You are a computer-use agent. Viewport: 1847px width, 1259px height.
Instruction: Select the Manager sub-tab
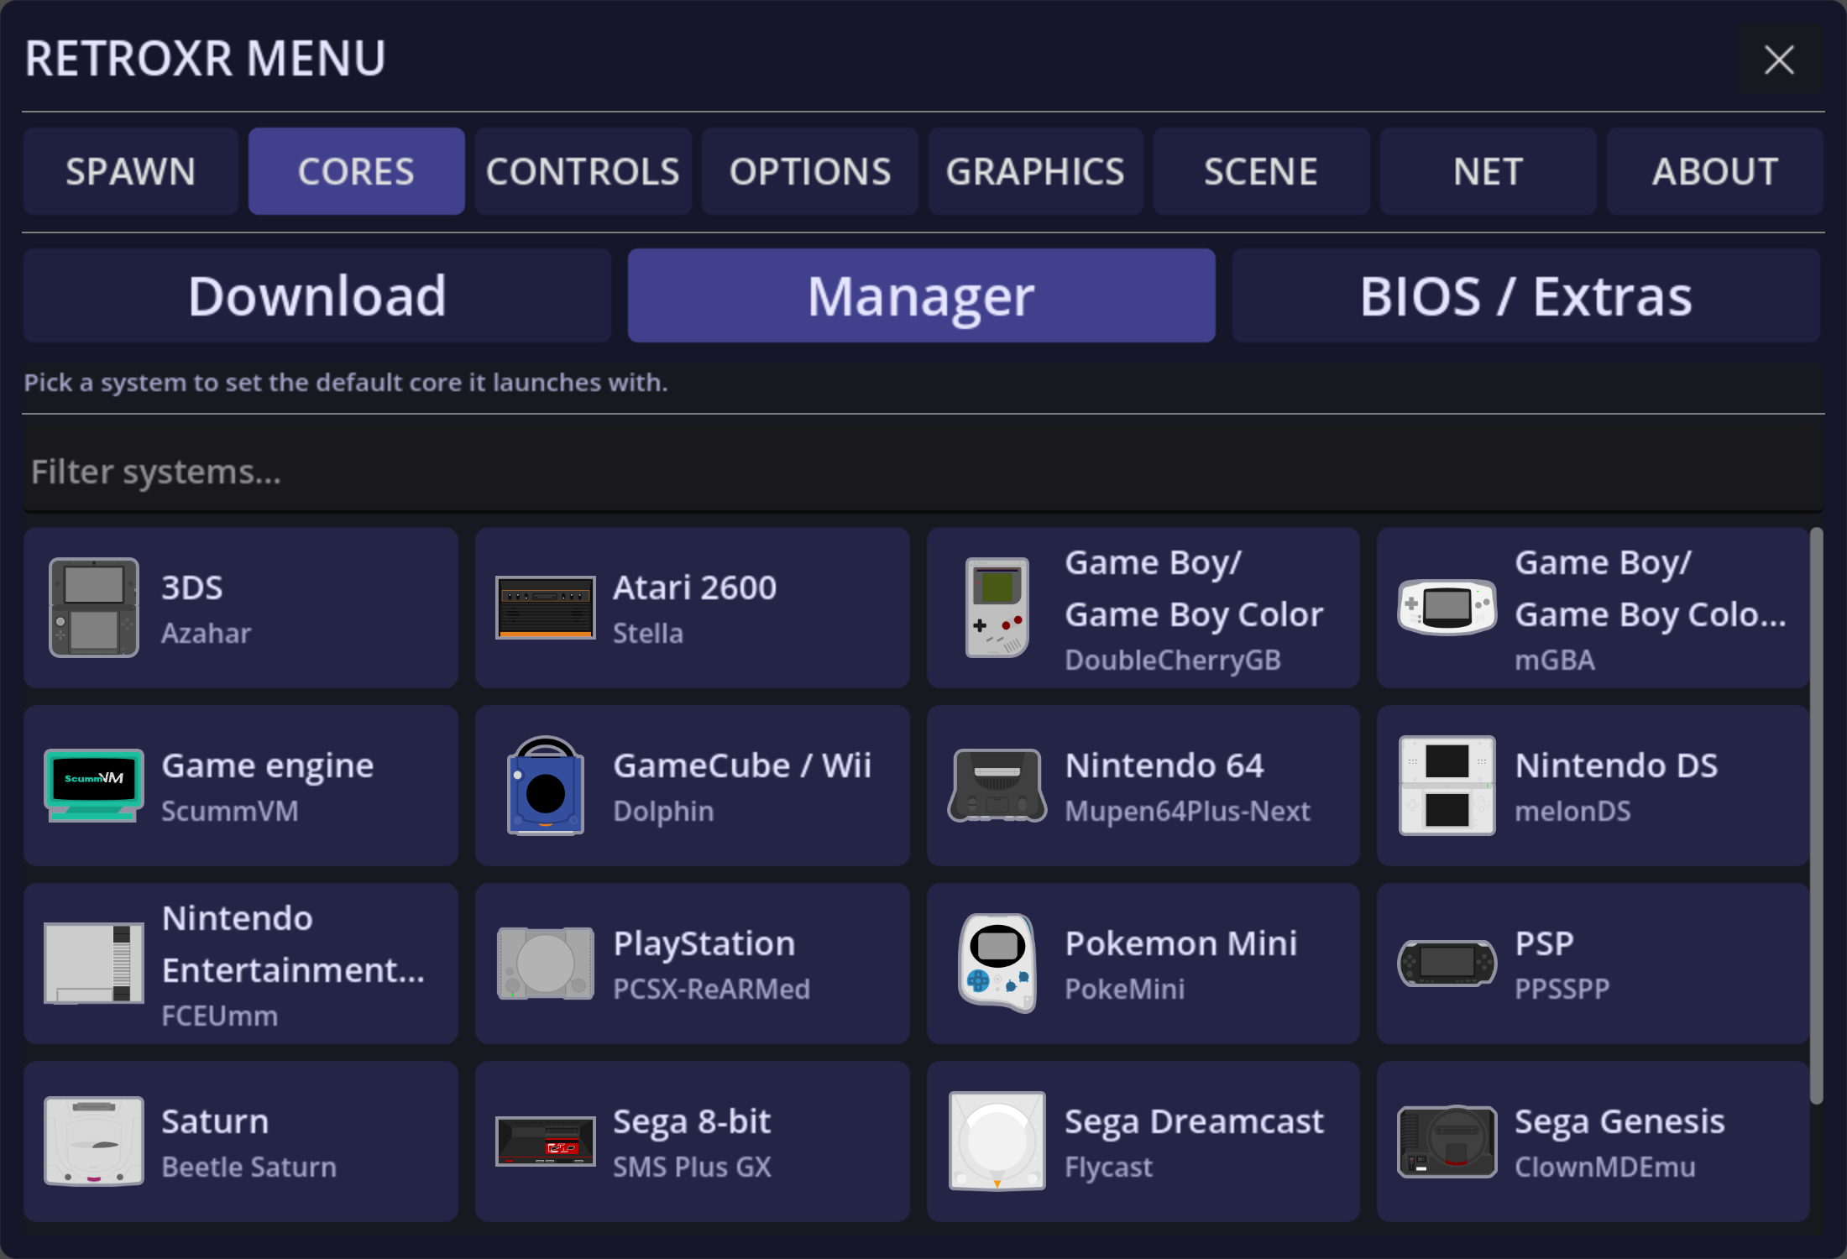click(922, 295)
